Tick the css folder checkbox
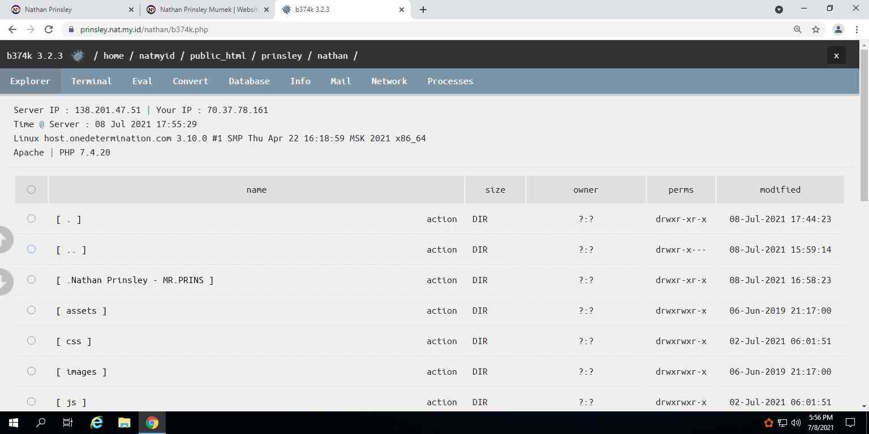869x434 pixels. click(31, 341)
